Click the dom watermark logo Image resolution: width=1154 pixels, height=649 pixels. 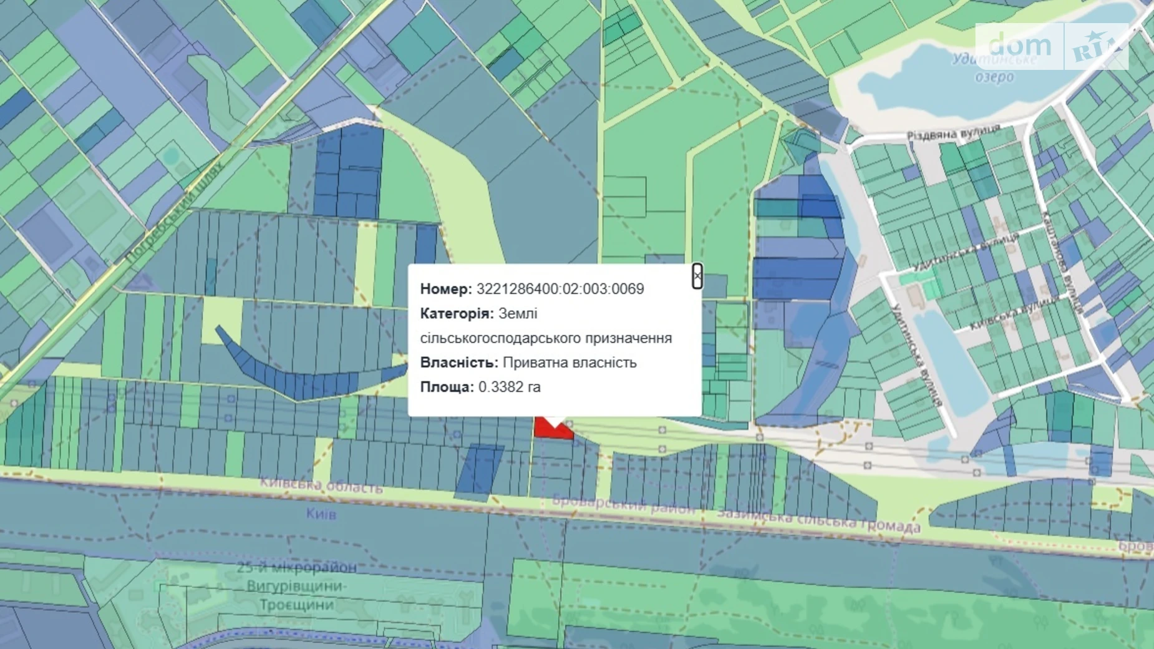1020,46
